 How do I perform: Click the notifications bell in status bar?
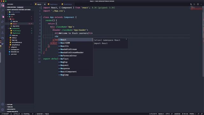coord(202,114)
